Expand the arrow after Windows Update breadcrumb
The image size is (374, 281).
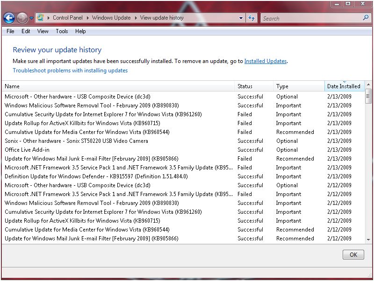pyautogui.click(x=136, y=18)
